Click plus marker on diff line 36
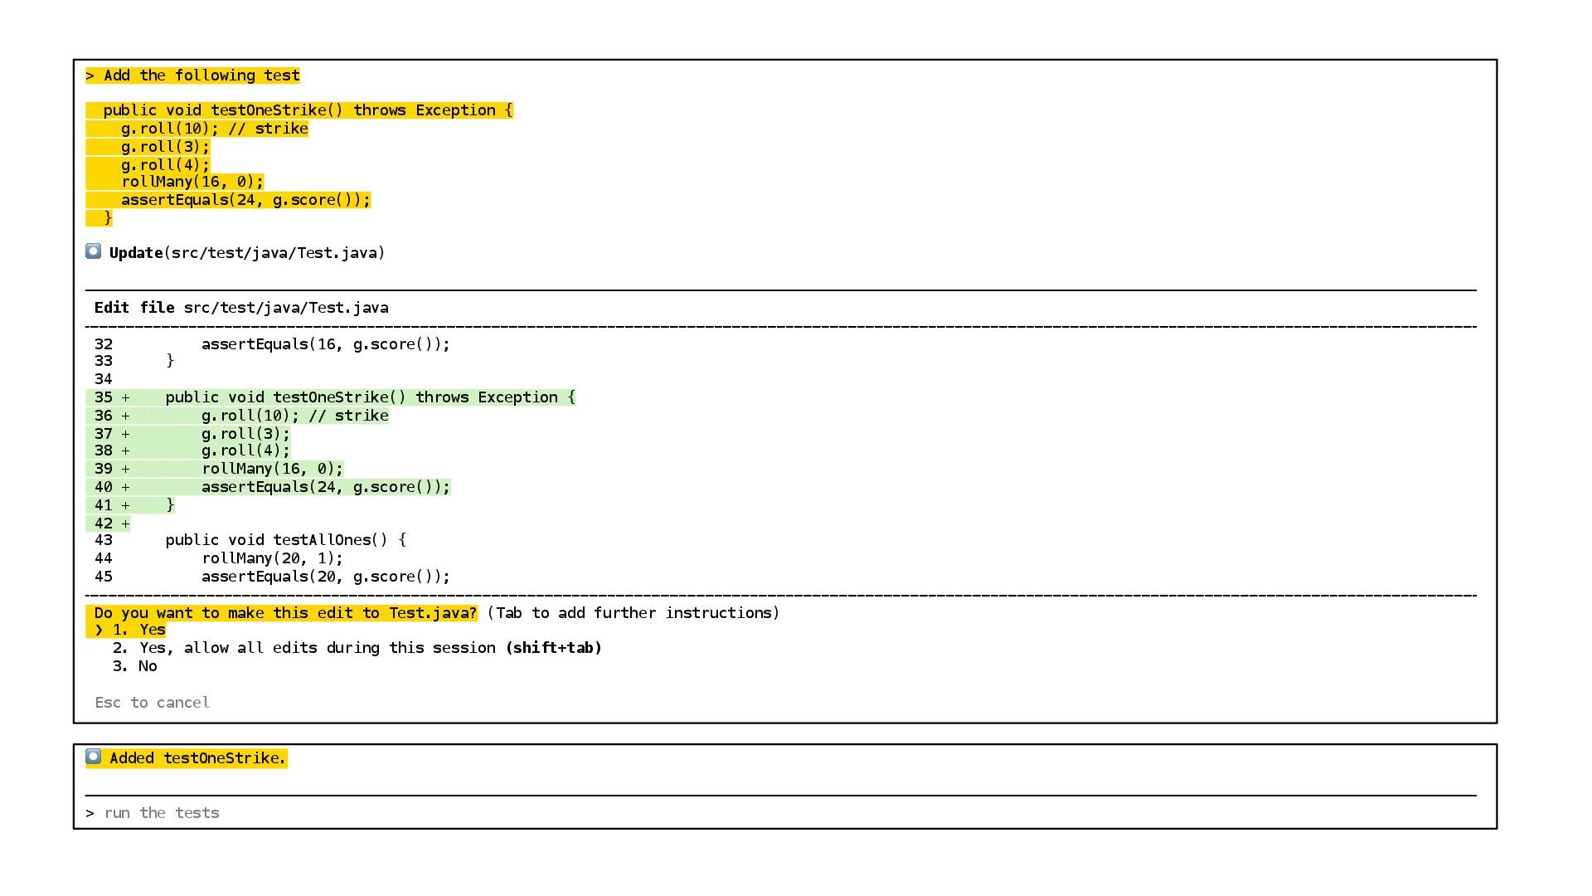This screenshot has width=1592, height=896. [126, 416]
